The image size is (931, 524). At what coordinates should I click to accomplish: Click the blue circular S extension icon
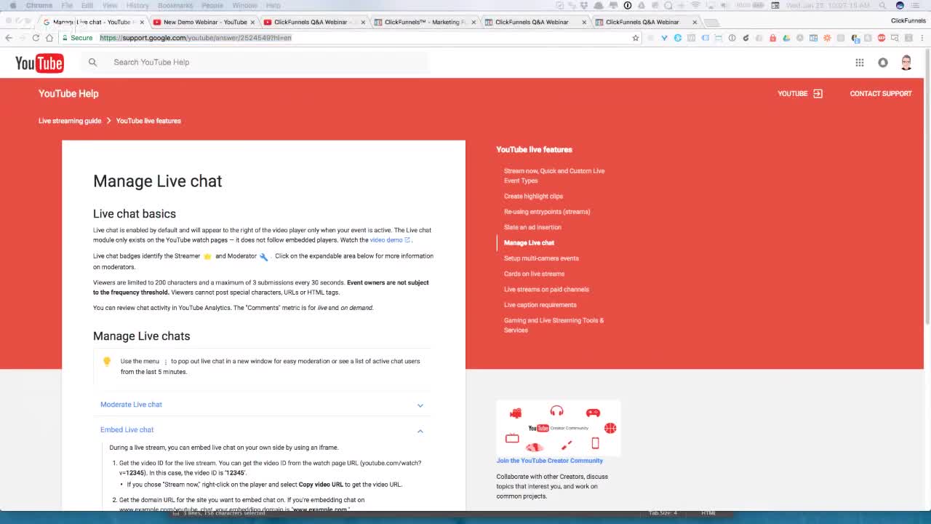point(678,38)
